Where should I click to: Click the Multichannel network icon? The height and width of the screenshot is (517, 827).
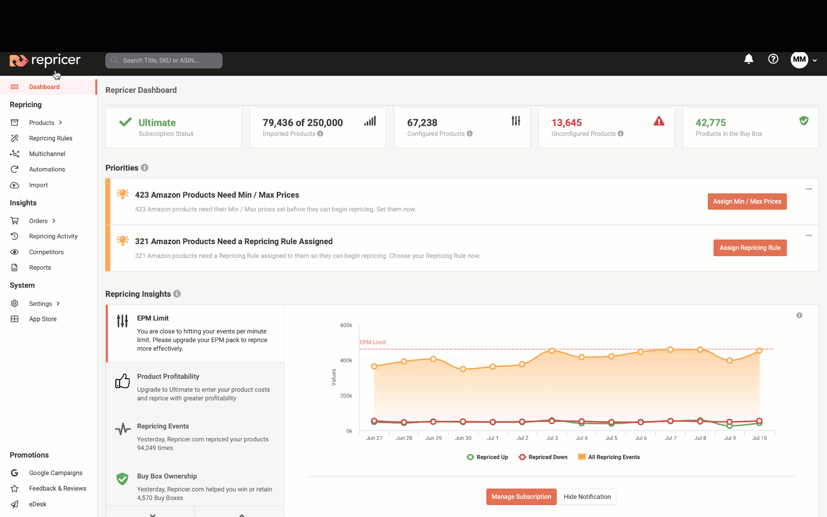14,154
